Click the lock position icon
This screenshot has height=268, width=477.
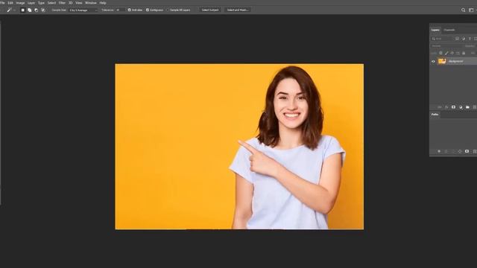tap(452, 53)
